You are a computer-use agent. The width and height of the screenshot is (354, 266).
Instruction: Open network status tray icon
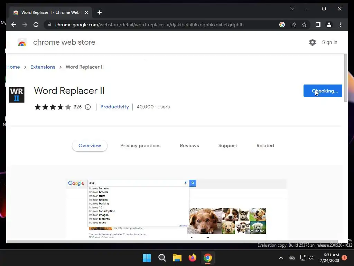click(x=303, y=258)
